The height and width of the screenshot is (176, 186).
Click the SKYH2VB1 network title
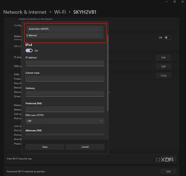(85, 12)
